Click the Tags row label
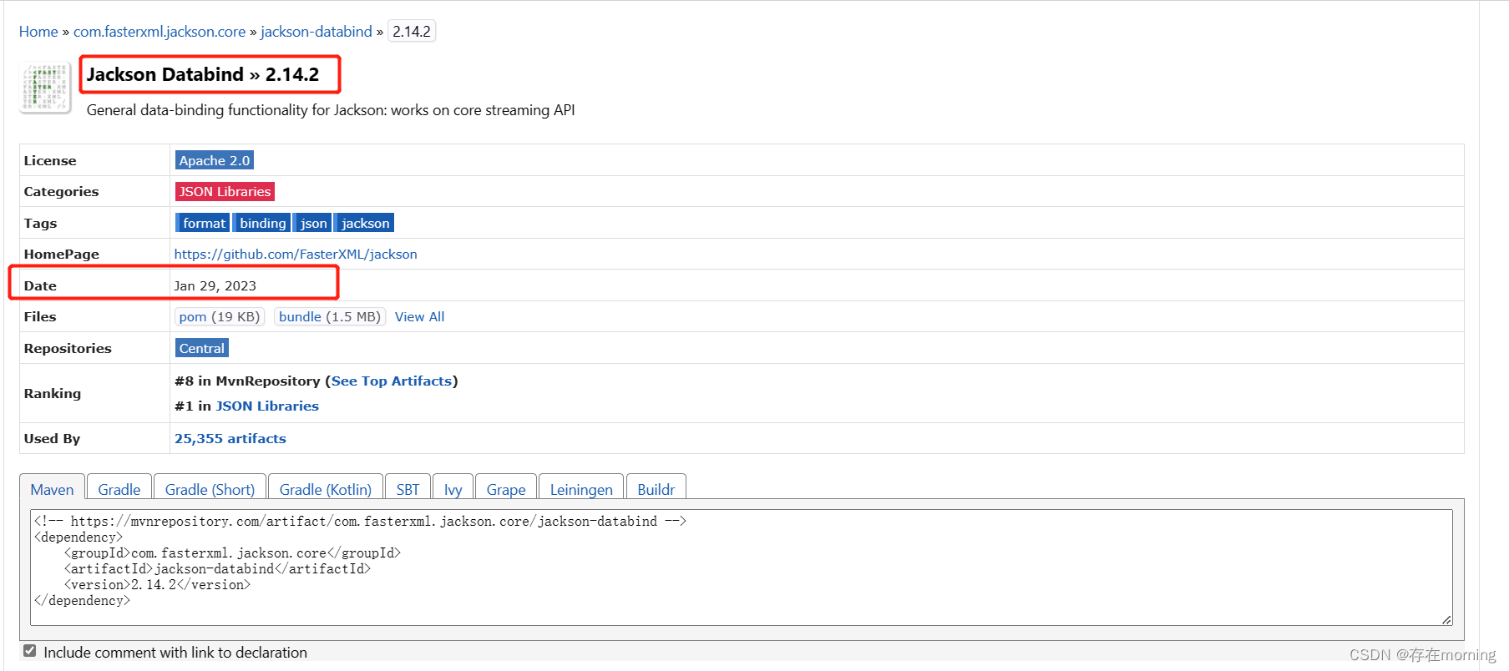 point(40,223)
